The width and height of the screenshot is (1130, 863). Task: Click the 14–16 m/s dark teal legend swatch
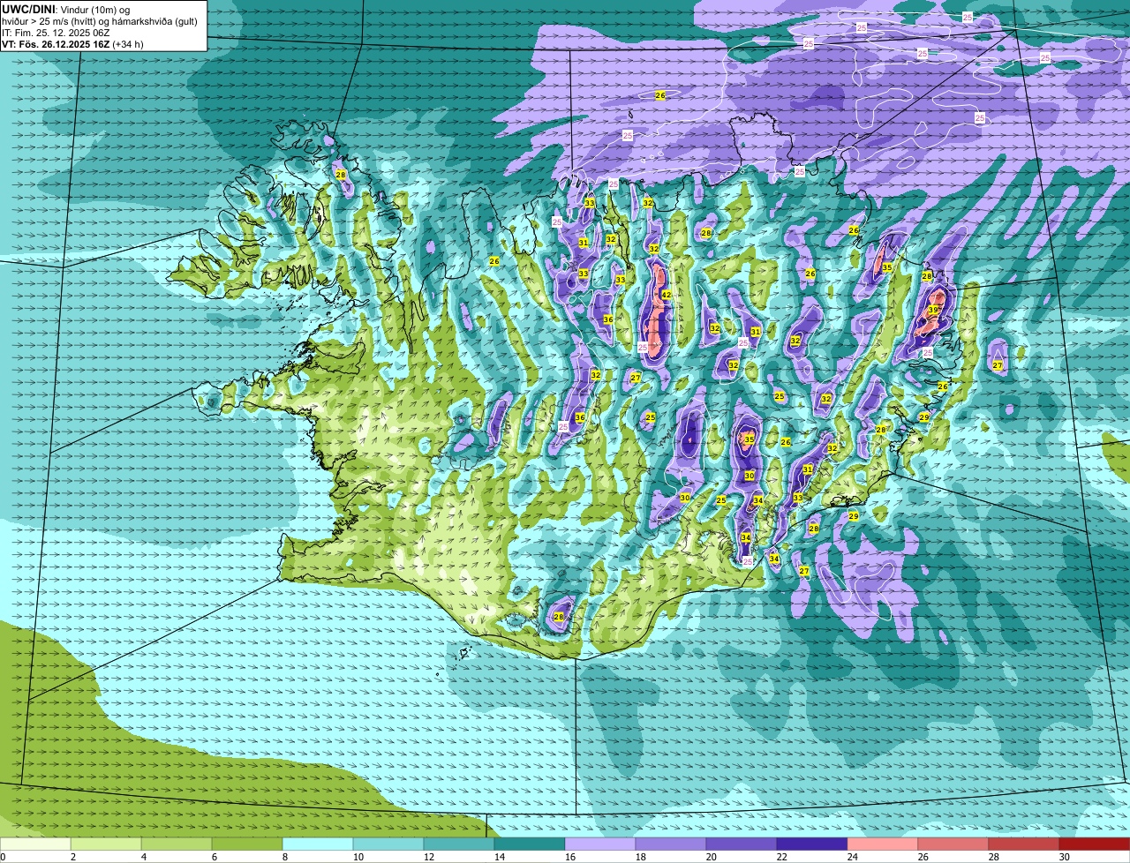[530, 844]
